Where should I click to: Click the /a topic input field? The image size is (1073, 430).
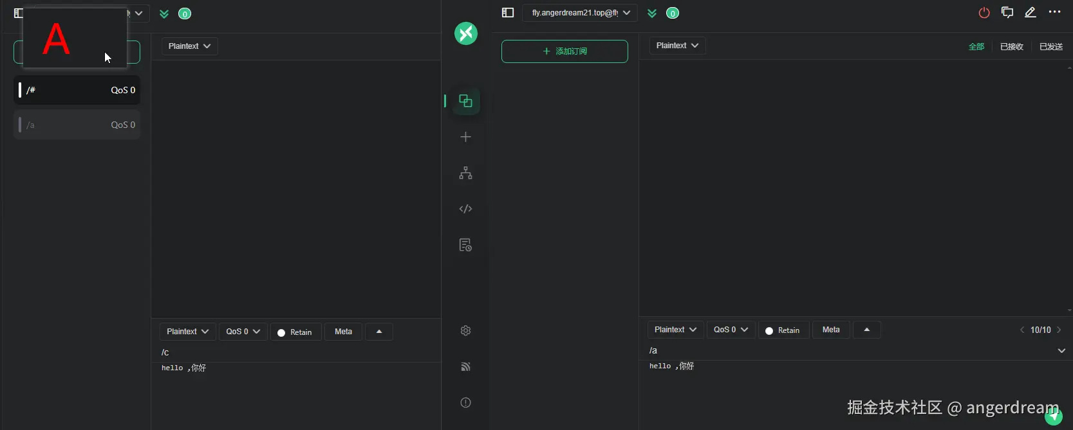850,350
